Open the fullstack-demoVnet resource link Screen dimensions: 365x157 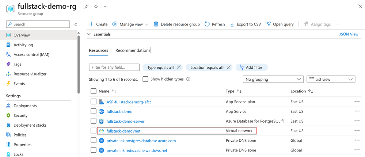click(123, 131)
